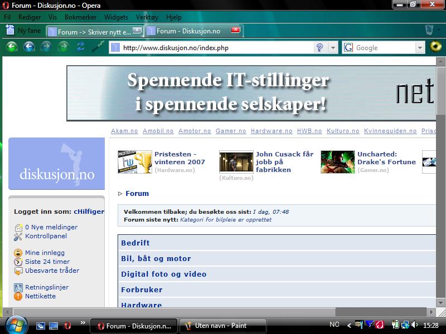Click the Opera quick launch icon
The width and height of the screenshot is (446, 334).
tap(67, 326)
